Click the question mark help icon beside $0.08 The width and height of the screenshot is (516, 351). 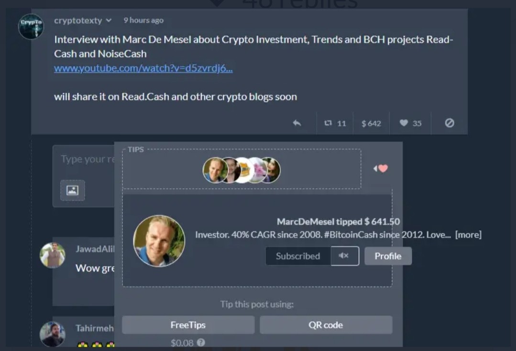point(201,342)
